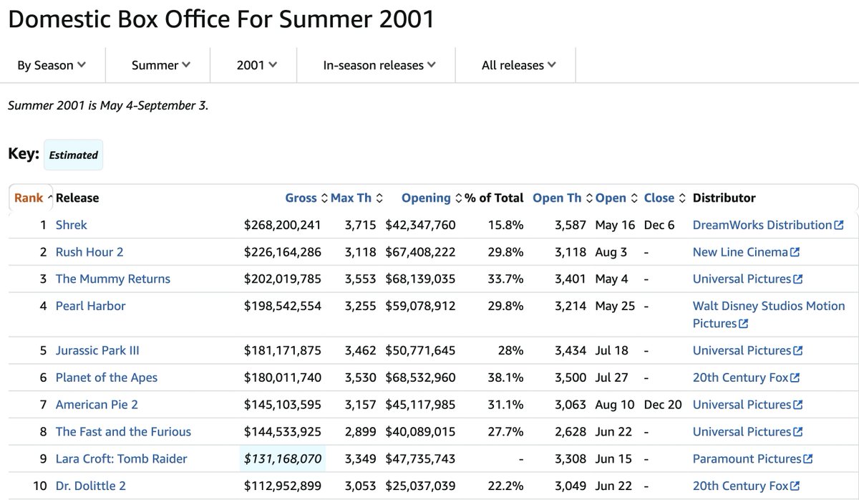The height and width of the screenshot is (500, 859).
Task: Click the Estimated key badge
Action: (x=73, y=155)
